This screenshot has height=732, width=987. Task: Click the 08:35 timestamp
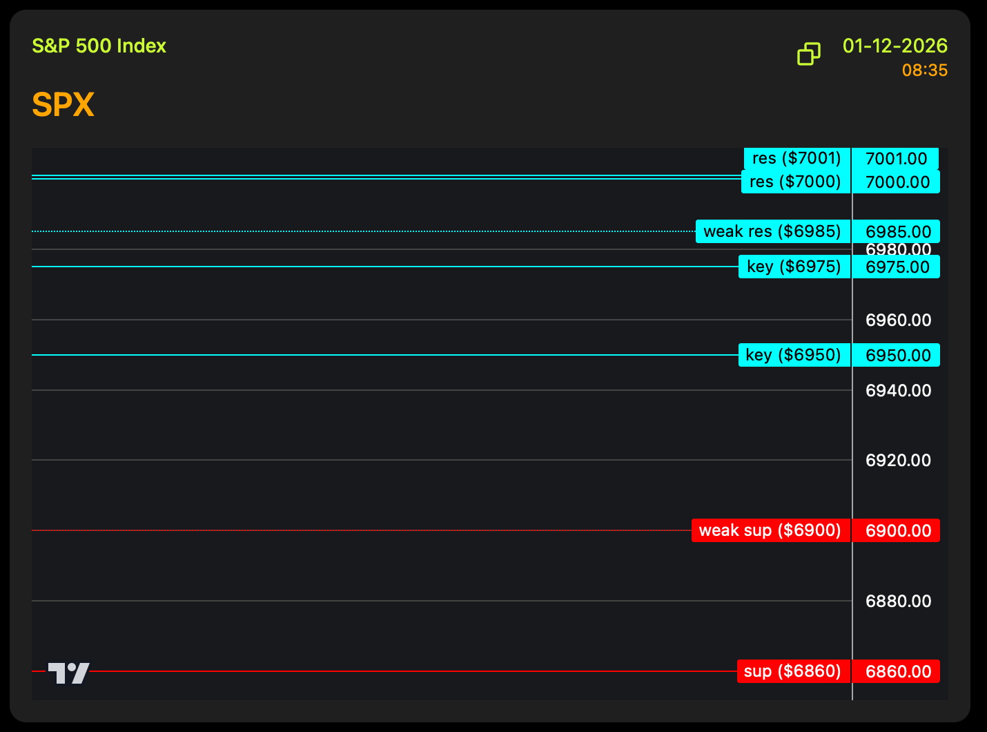924,70
